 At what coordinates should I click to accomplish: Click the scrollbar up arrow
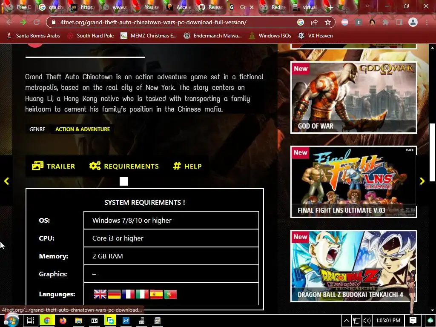click(432, 48)
